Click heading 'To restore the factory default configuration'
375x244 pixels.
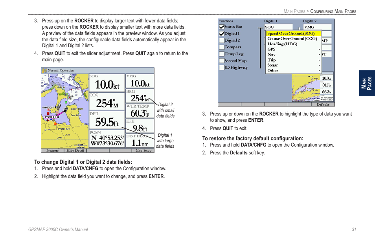click(x=253, y=138)
